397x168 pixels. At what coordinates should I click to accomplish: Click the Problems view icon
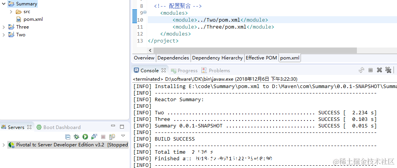coord(204,70)
